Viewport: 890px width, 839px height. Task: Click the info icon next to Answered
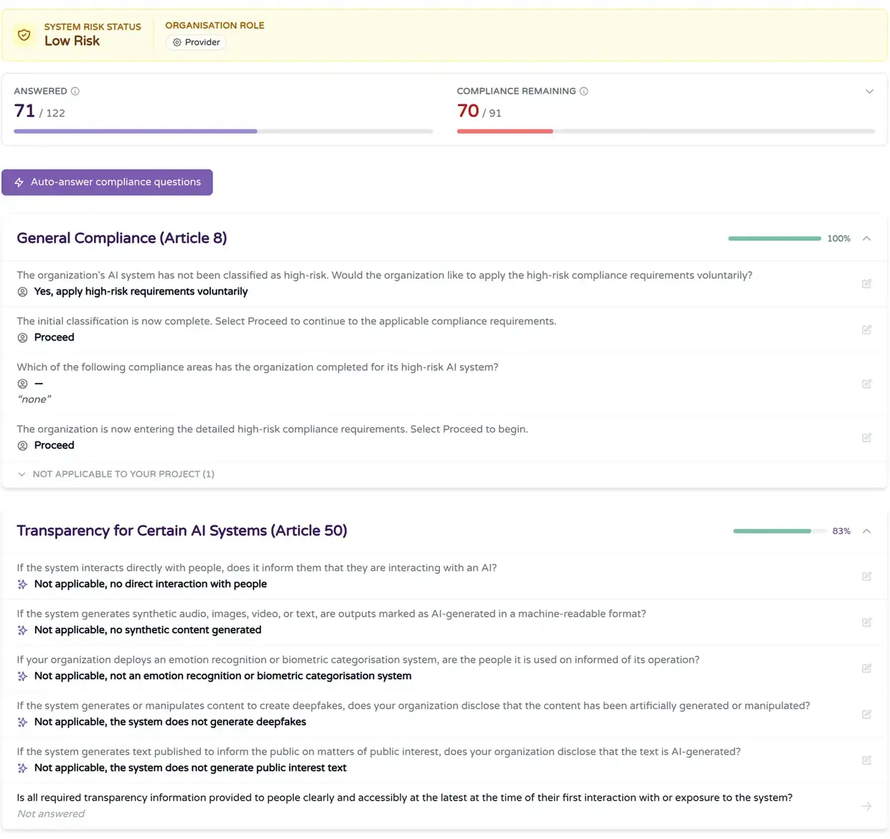(75, 91)
